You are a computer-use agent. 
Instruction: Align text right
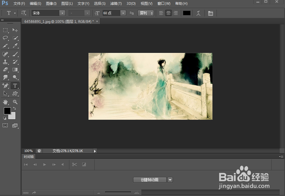(176, 13)
